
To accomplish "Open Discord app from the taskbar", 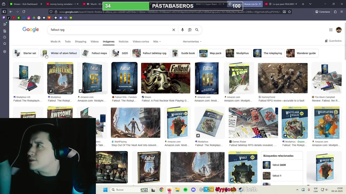I will [193, 190].
